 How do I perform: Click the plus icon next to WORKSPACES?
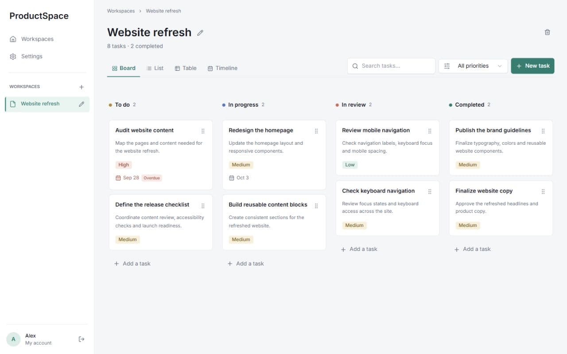tap(82, 87)
